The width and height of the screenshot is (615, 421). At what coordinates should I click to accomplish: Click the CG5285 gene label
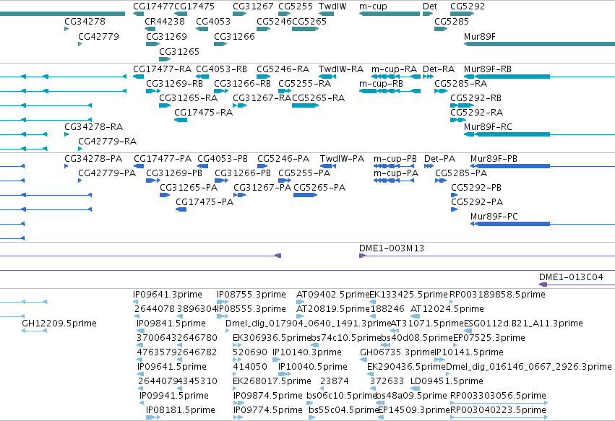[x=452, y=21]
